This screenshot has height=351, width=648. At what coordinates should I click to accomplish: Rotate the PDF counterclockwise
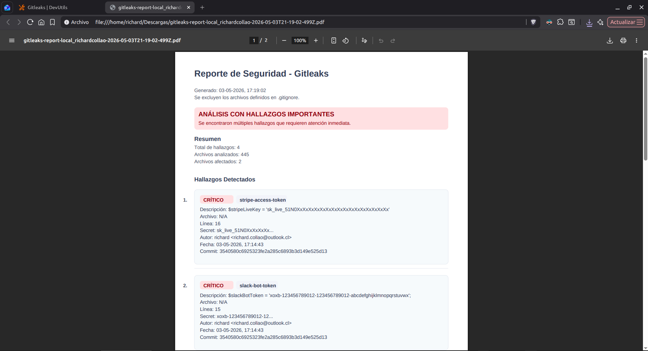tap(346, 40)
